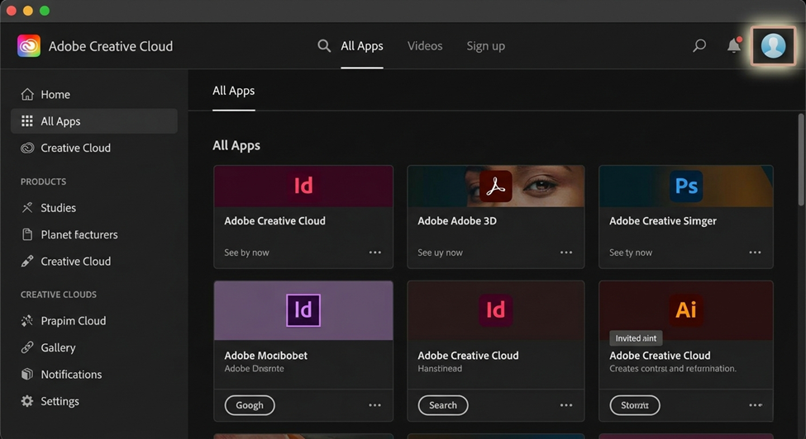Switch to the Videos tab
This screenshot has height=439, width=806.
pos(425,46)
